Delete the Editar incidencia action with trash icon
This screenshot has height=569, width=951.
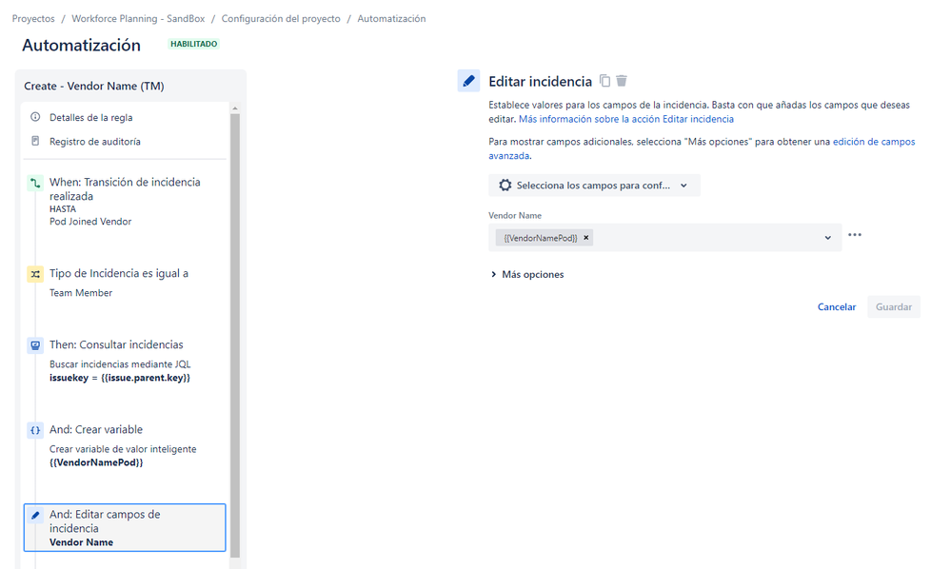tap(622, 81)
